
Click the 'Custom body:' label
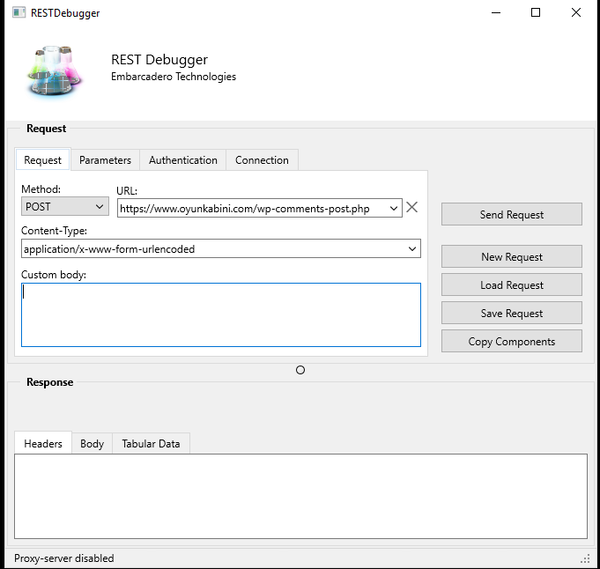tap(54, 275)
